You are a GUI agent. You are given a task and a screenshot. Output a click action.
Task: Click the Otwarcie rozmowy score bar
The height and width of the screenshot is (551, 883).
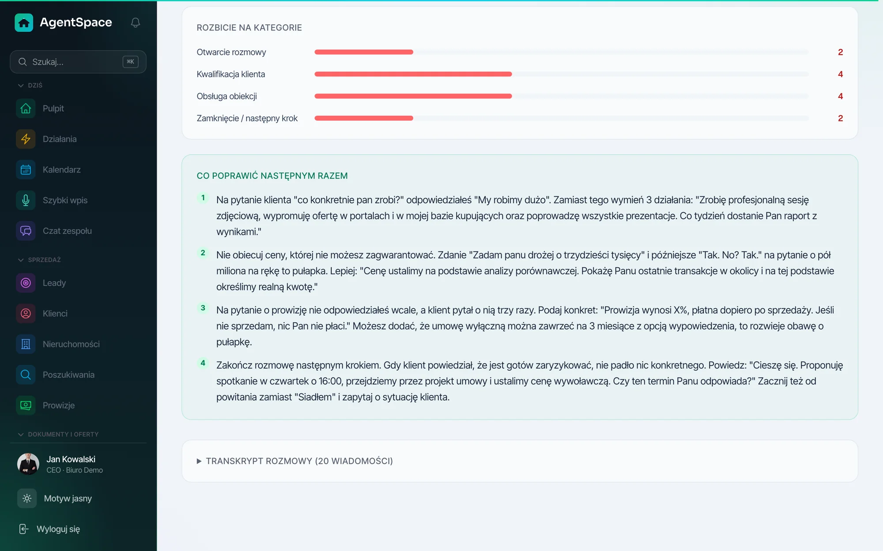(562, 52)
